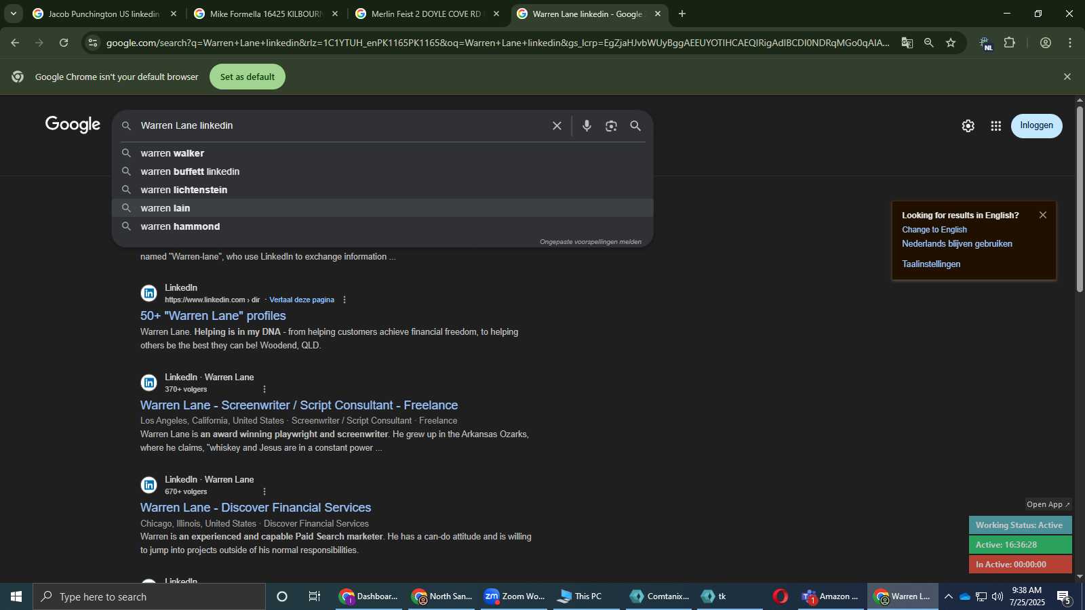The image size is (1085, 610).
Task: Open the Google apps grid
Action: [995, 126]
